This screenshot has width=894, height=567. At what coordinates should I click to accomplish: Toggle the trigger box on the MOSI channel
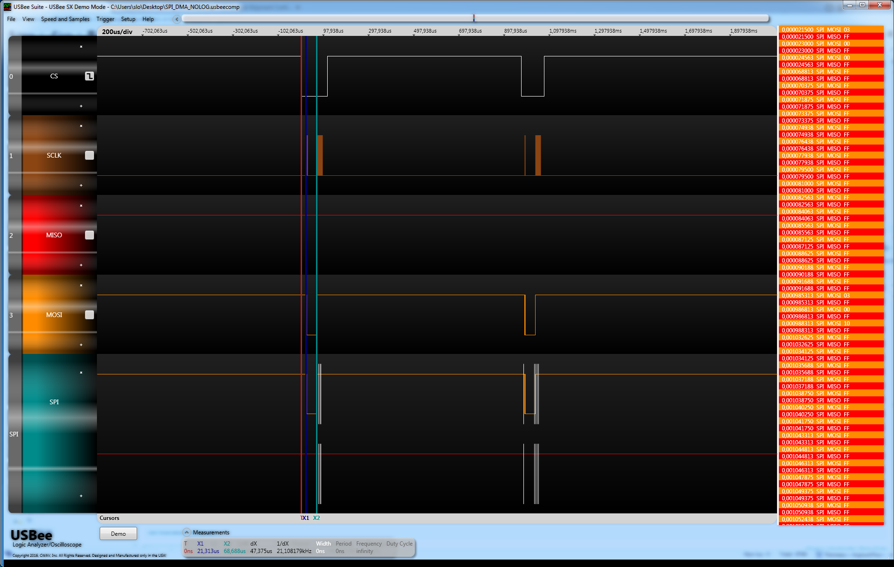pos(89,315)
